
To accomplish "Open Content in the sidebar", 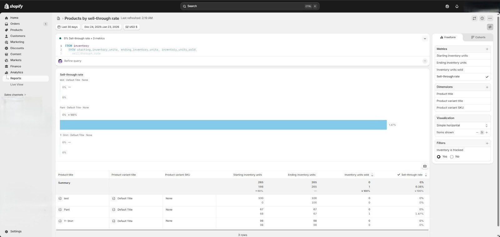I will pyautogui.click(x=16, y=54).
